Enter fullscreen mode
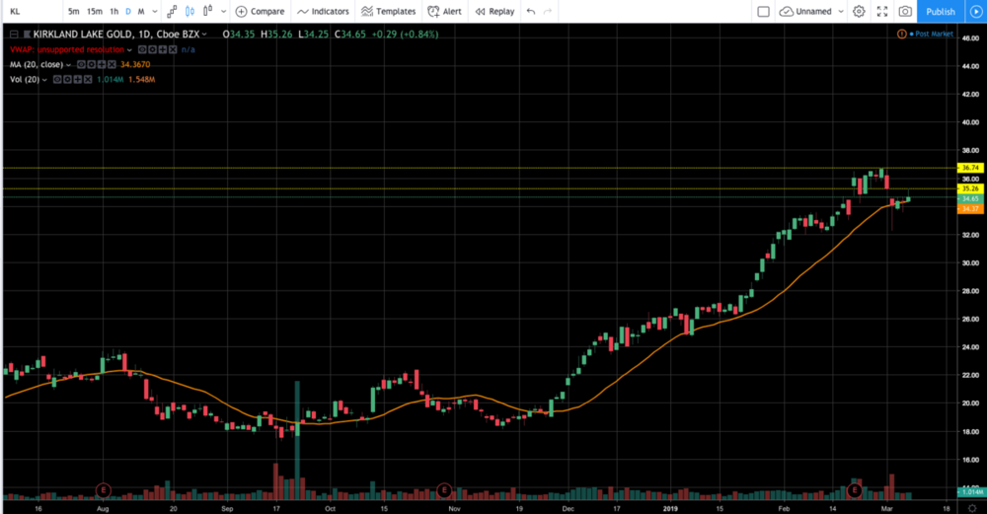The height and width of the screenshot is (514, 987). pyautogui.click(x=882, y=12)
